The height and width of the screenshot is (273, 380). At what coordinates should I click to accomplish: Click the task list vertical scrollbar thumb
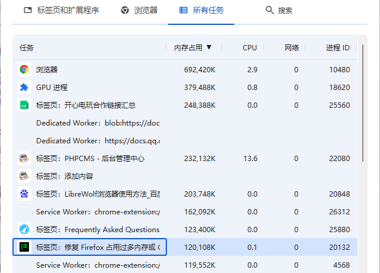tap(363, 103)
